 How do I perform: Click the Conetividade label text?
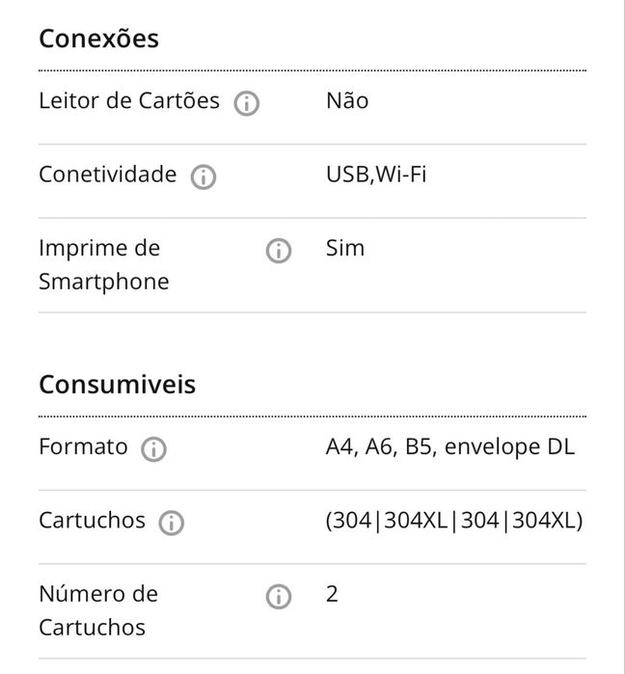[107, 175]
